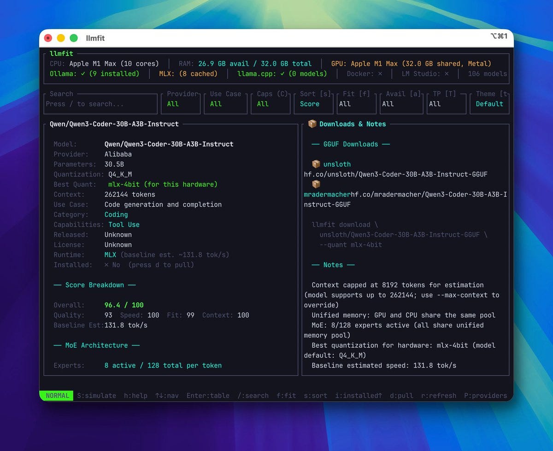The width and height of the screenshot is (553, 451).
Task: Click the Score Breakdown heading
Action: (x=94, y=285)
